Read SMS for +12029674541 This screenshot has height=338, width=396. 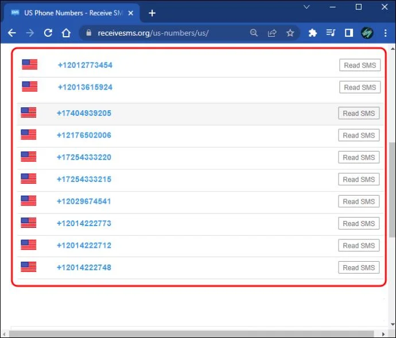[x=359, y=201]
